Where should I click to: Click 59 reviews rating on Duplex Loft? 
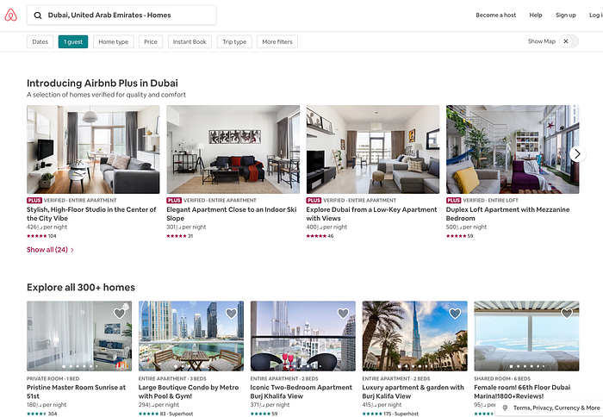tap(459, 236)
